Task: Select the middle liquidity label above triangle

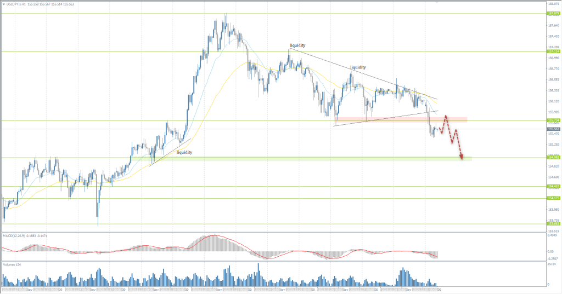Action: pyautogui.click(x=358, y=67)
